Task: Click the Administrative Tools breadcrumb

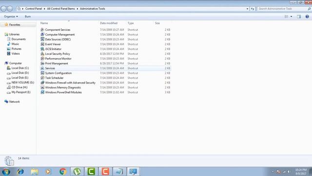Action: pos(93,9)
